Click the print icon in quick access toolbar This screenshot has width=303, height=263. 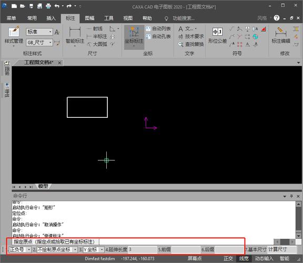(48, 6)
